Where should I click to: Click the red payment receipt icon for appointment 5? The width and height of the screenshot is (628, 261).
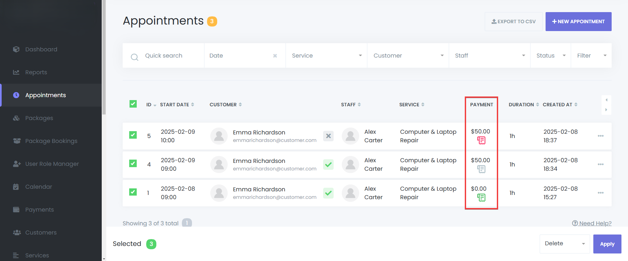coord(481,141)
